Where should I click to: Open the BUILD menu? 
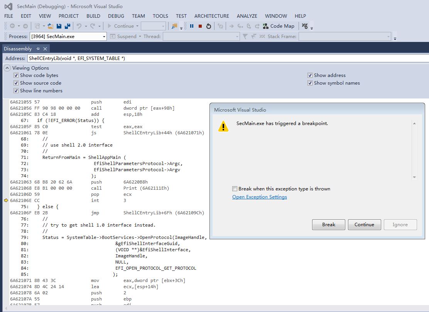93,16
